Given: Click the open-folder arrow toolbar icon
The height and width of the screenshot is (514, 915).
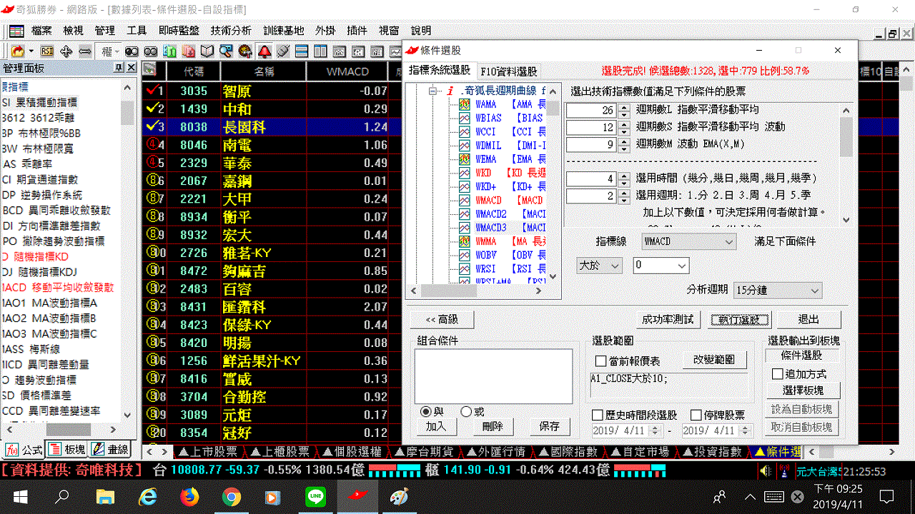Looking at the screenshot, I should [17, 51].
